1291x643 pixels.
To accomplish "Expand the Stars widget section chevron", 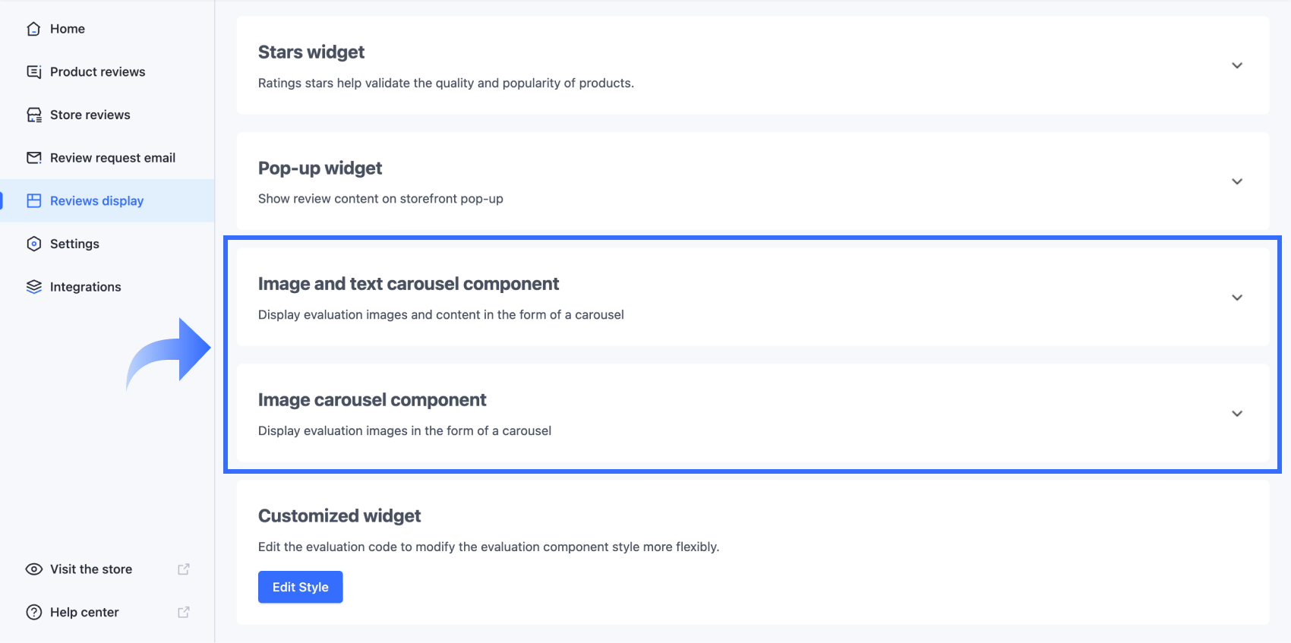I will click(1237, 65).
